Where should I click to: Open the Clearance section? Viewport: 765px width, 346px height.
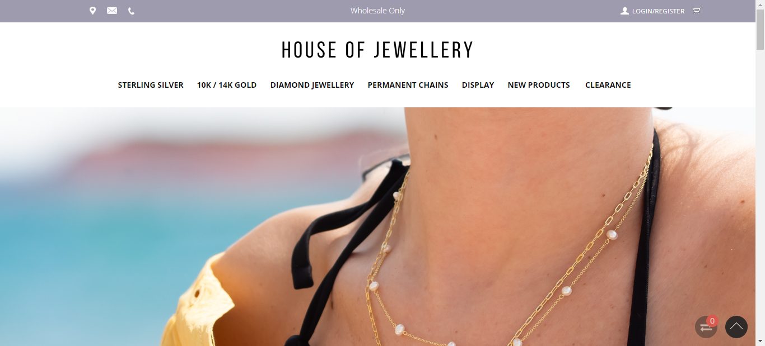(608, 85)
